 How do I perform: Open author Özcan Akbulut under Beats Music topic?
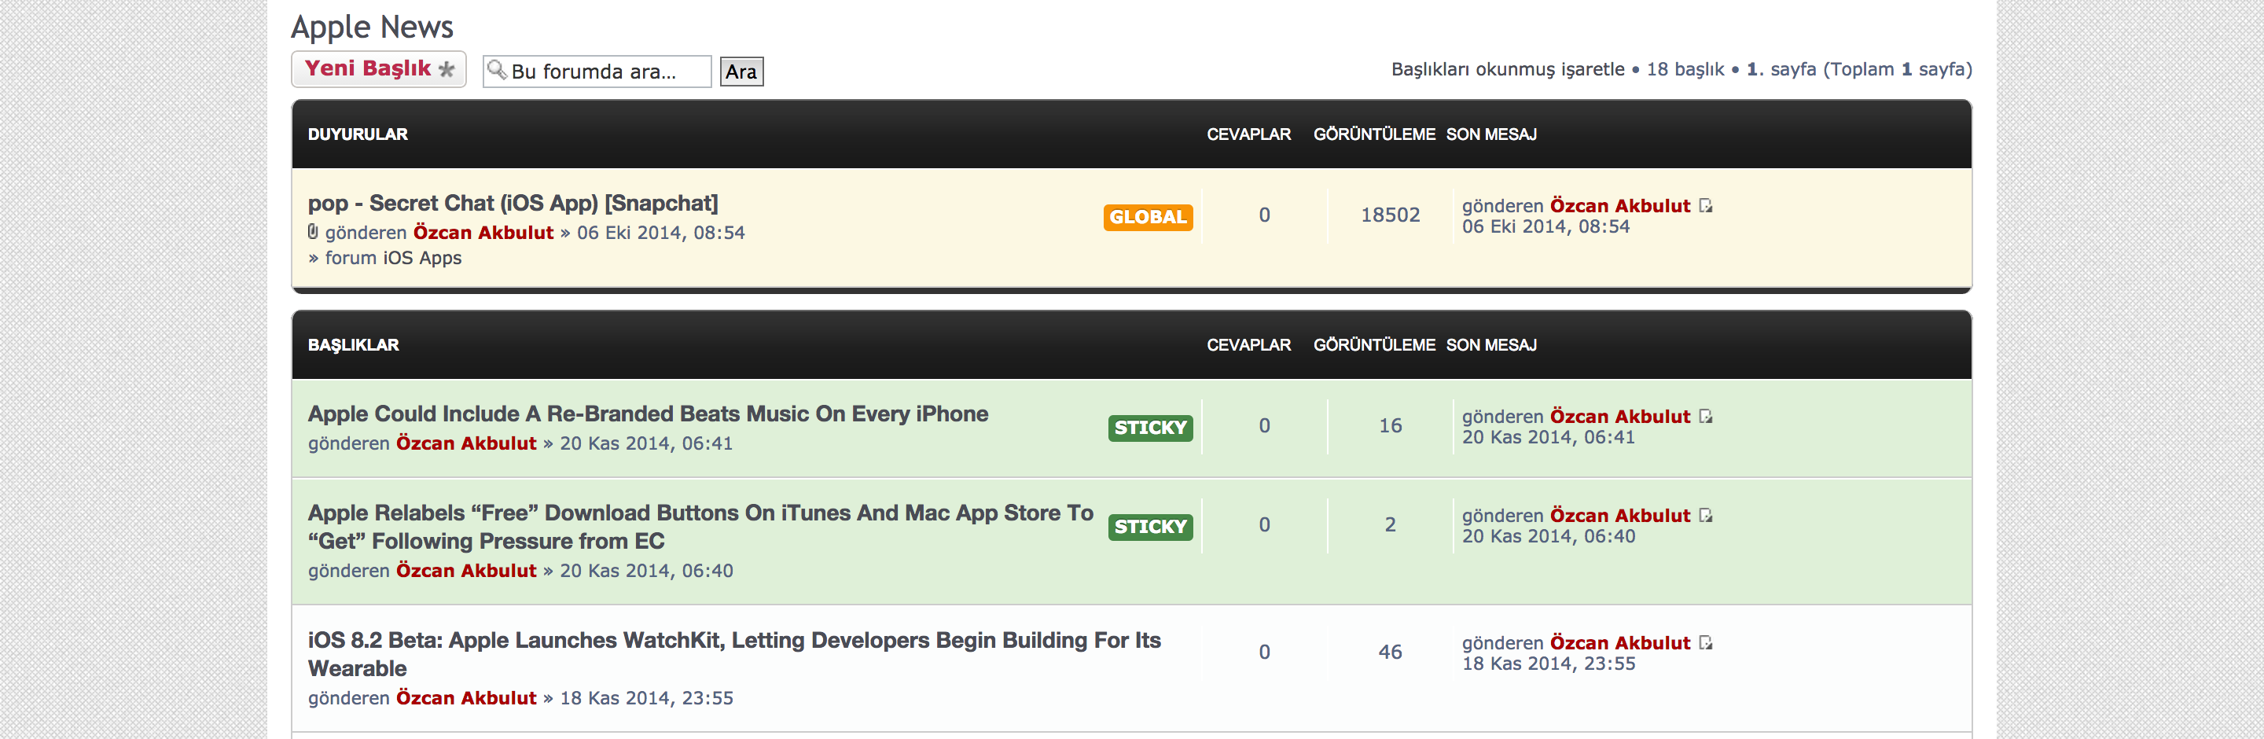click(466, 443)
